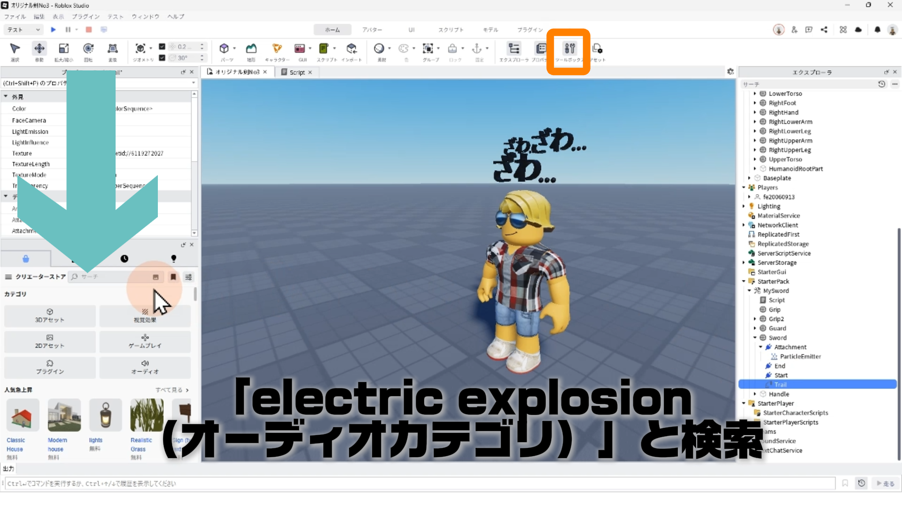The width and height of the screenshot is (902, 507).
Task: Open the テスト mode dropdown
Action: click(23, 30)
